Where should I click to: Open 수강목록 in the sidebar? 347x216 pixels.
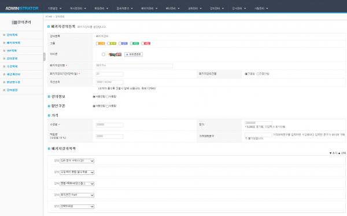point(12,67)
